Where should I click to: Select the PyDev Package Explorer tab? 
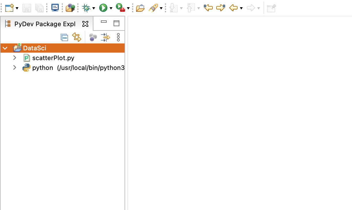point(45,24)
